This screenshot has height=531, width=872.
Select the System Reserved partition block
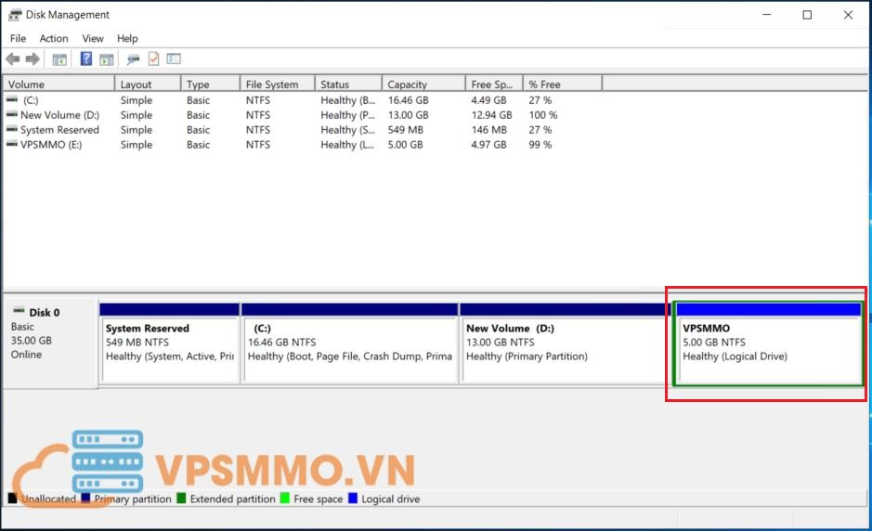tap(169, 349)
